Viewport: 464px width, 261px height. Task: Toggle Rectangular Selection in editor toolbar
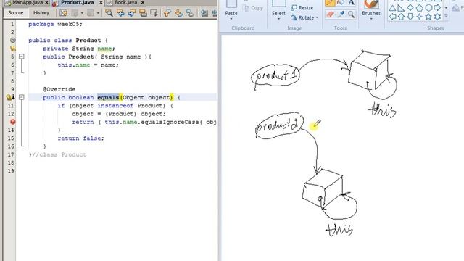pyautogui.click(x=154, y=13)
